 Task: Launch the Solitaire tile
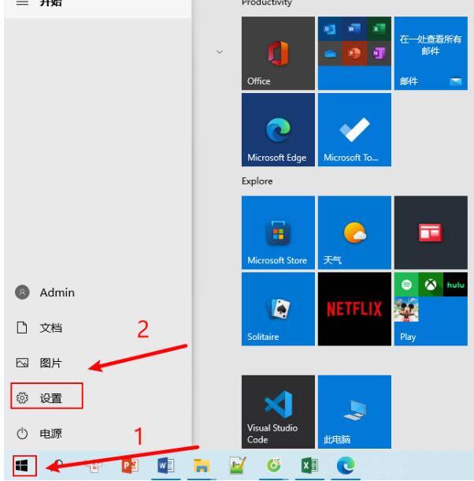pos(278,309)
